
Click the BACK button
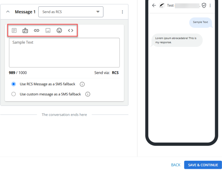tap(176, 165)
